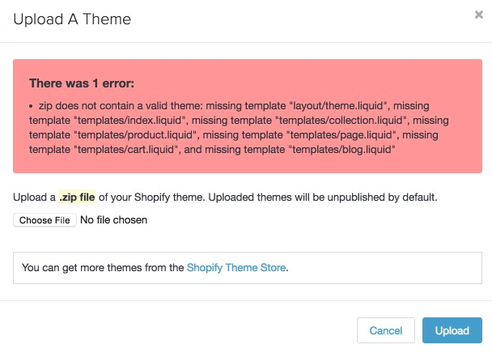Click the "No file chosen" label
Viewport: 492px width, 353px height.
(113, 220)
